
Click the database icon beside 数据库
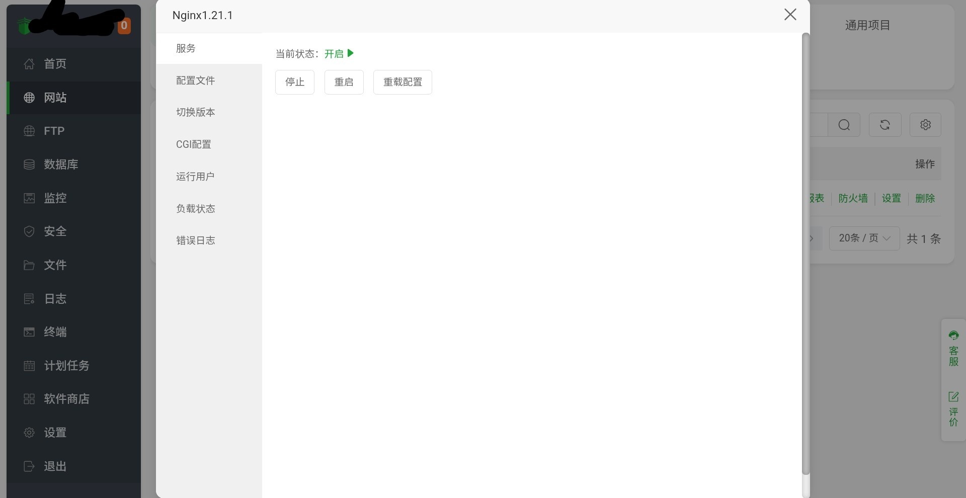click(29, 164)
